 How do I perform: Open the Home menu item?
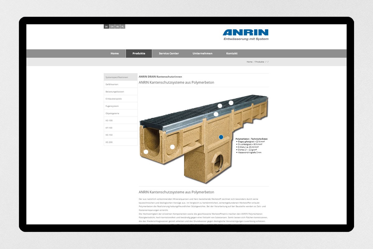click(114, 54)
